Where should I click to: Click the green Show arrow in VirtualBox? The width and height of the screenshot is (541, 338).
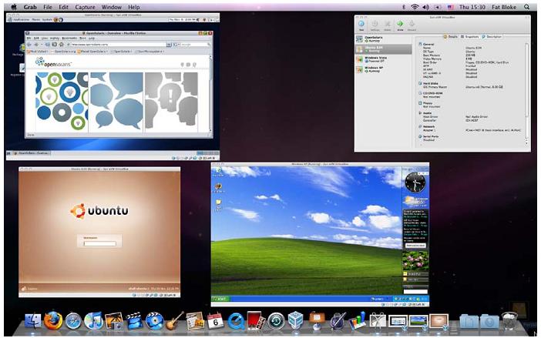(x=400, y=25)
